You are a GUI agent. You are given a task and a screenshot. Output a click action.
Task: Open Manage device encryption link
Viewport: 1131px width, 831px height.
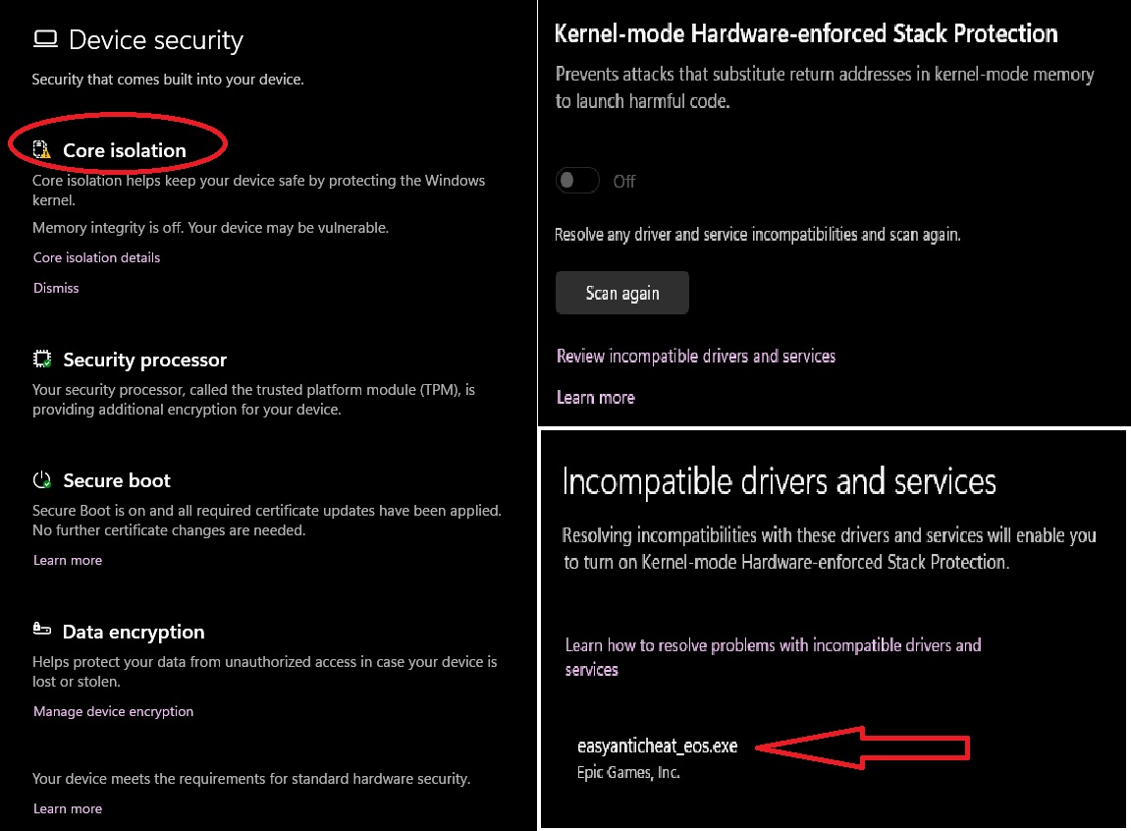113,711
